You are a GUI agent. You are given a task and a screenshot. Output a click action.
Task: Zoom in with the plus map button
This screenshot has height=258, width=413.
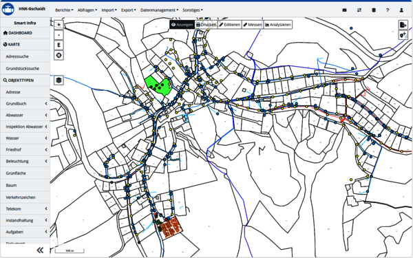point(59,25)
